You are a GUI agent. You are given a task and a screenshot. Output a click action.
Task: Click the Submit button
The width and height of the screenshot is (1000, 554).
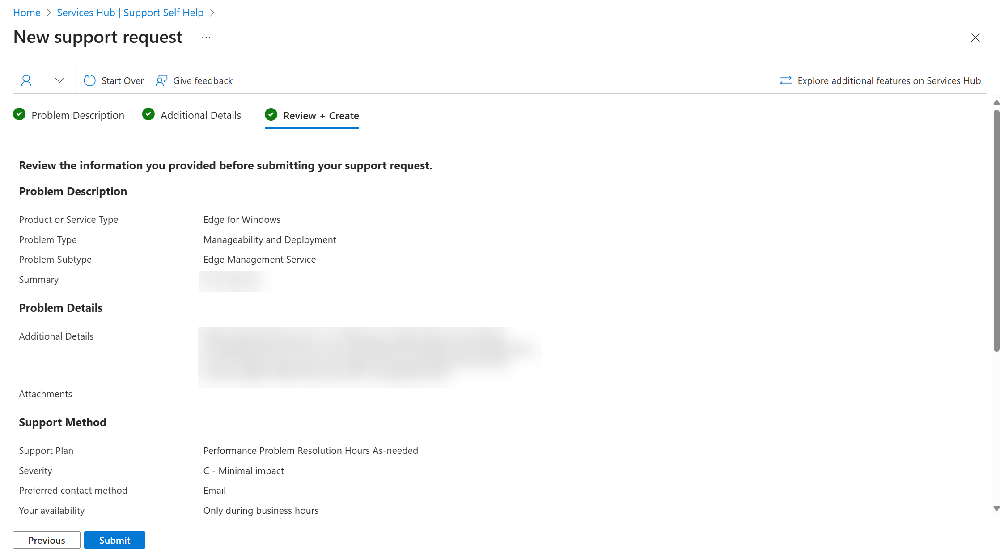point(114,540)
